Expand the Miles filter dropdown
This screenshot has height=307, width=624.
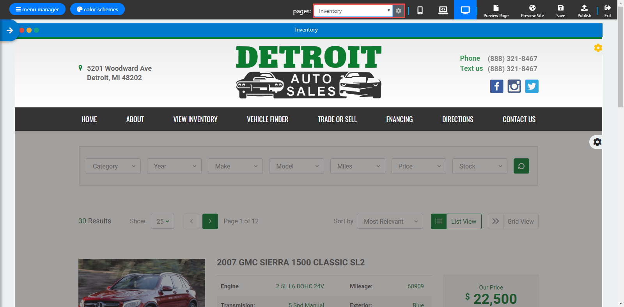click(358, 166)
